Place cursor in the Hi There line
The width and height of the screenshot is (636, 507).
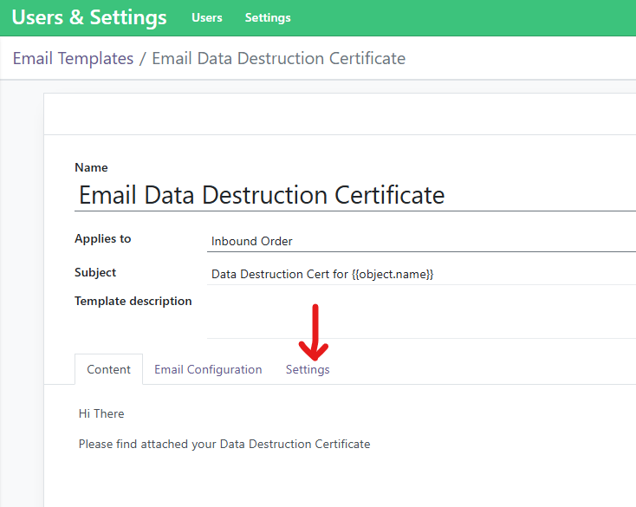[101, 413]
